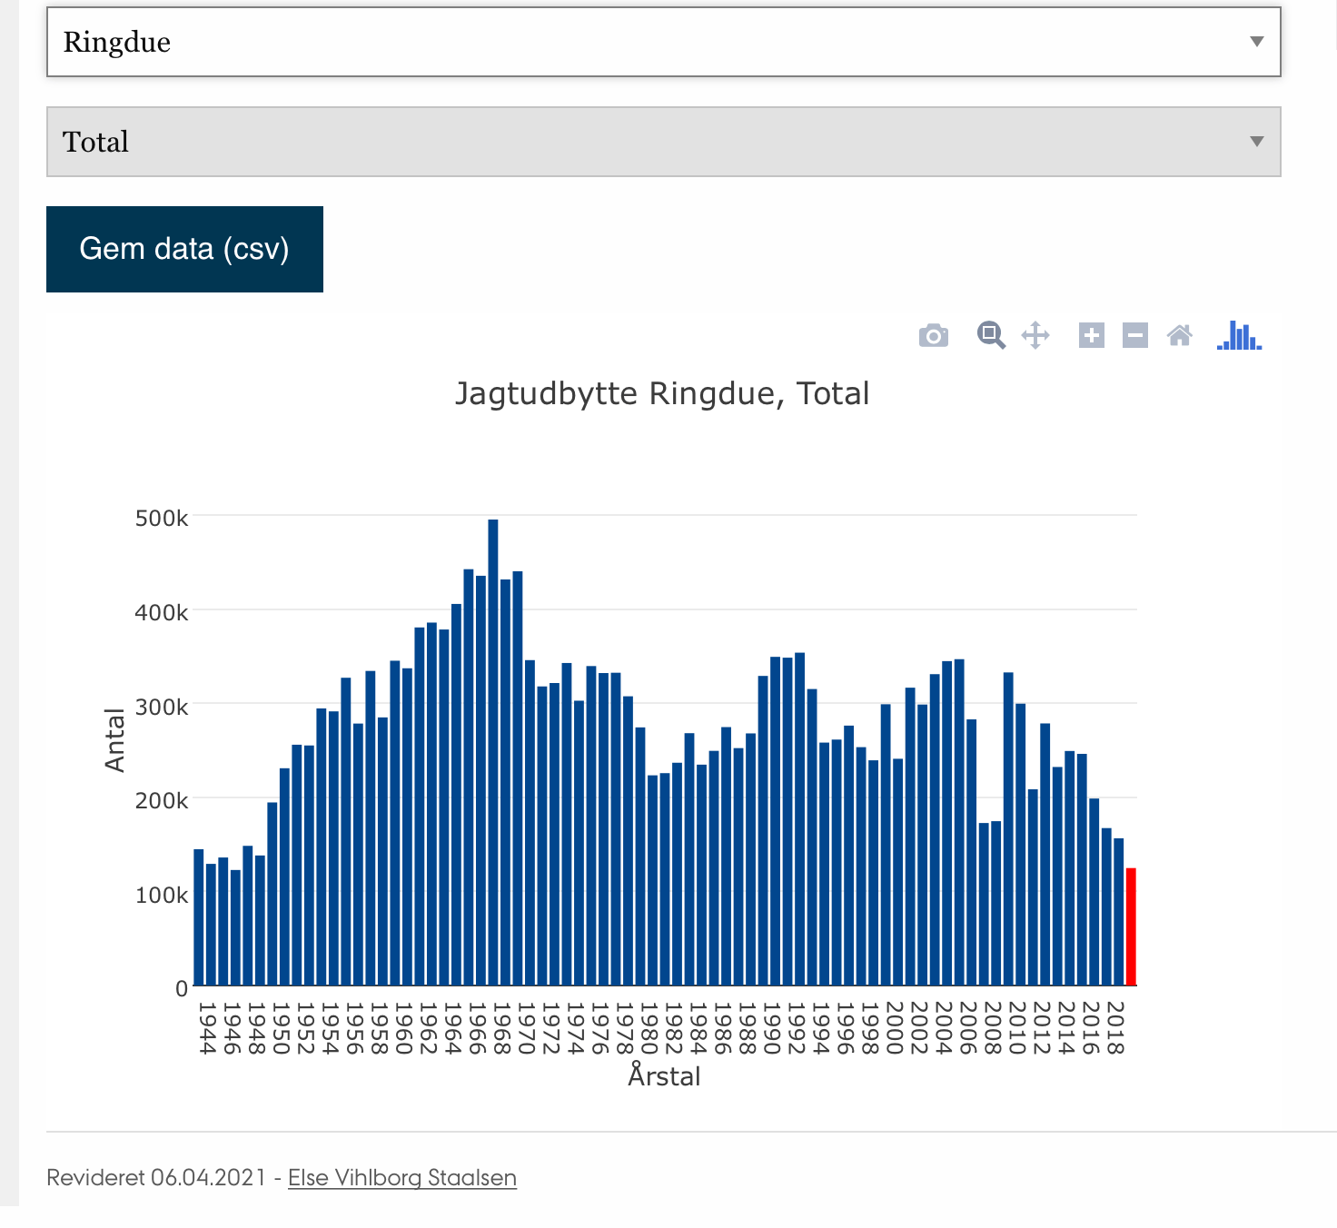Click the Total dropdown arrow

click(1257, 142)
